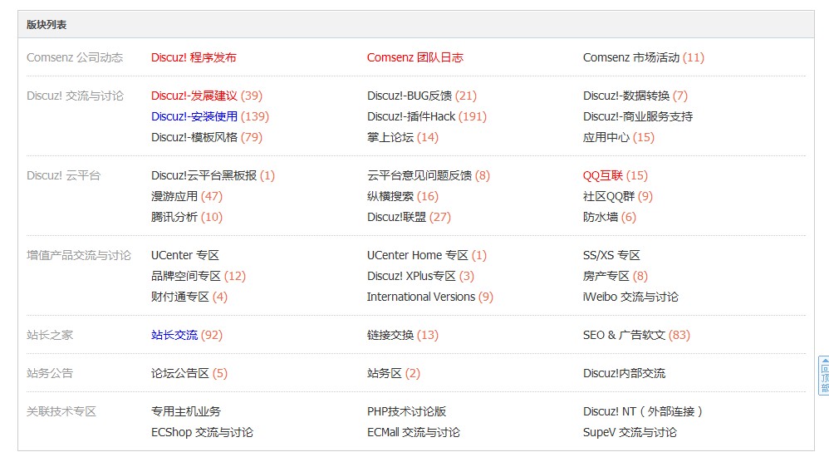Select 站长之家 category label
This screenshot has height=457, width=829.
point(50,335)
